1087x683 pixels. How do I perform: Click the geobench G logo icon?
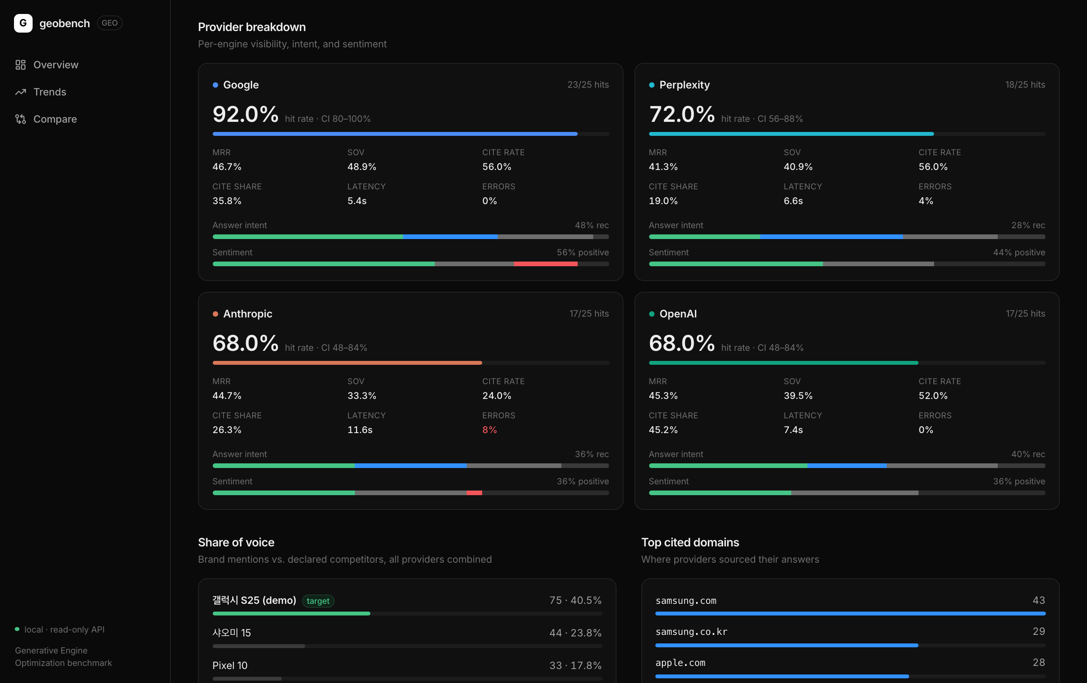[x=23, y=23]
